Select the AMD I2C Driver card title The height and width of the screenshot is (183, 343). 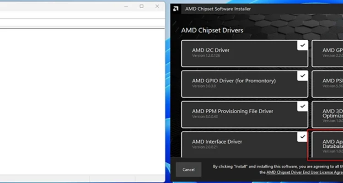[x=211, y=50]
